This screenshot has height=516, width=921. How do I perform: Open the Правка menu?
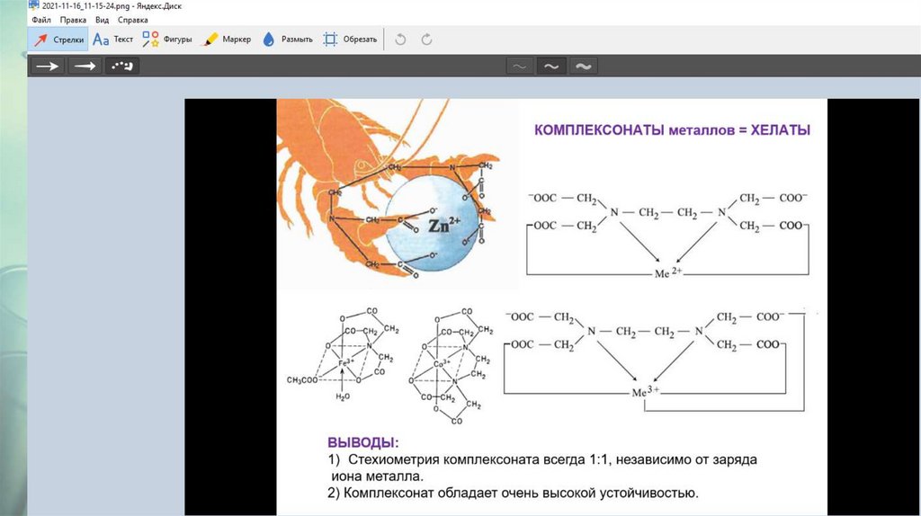pos(73,19)
